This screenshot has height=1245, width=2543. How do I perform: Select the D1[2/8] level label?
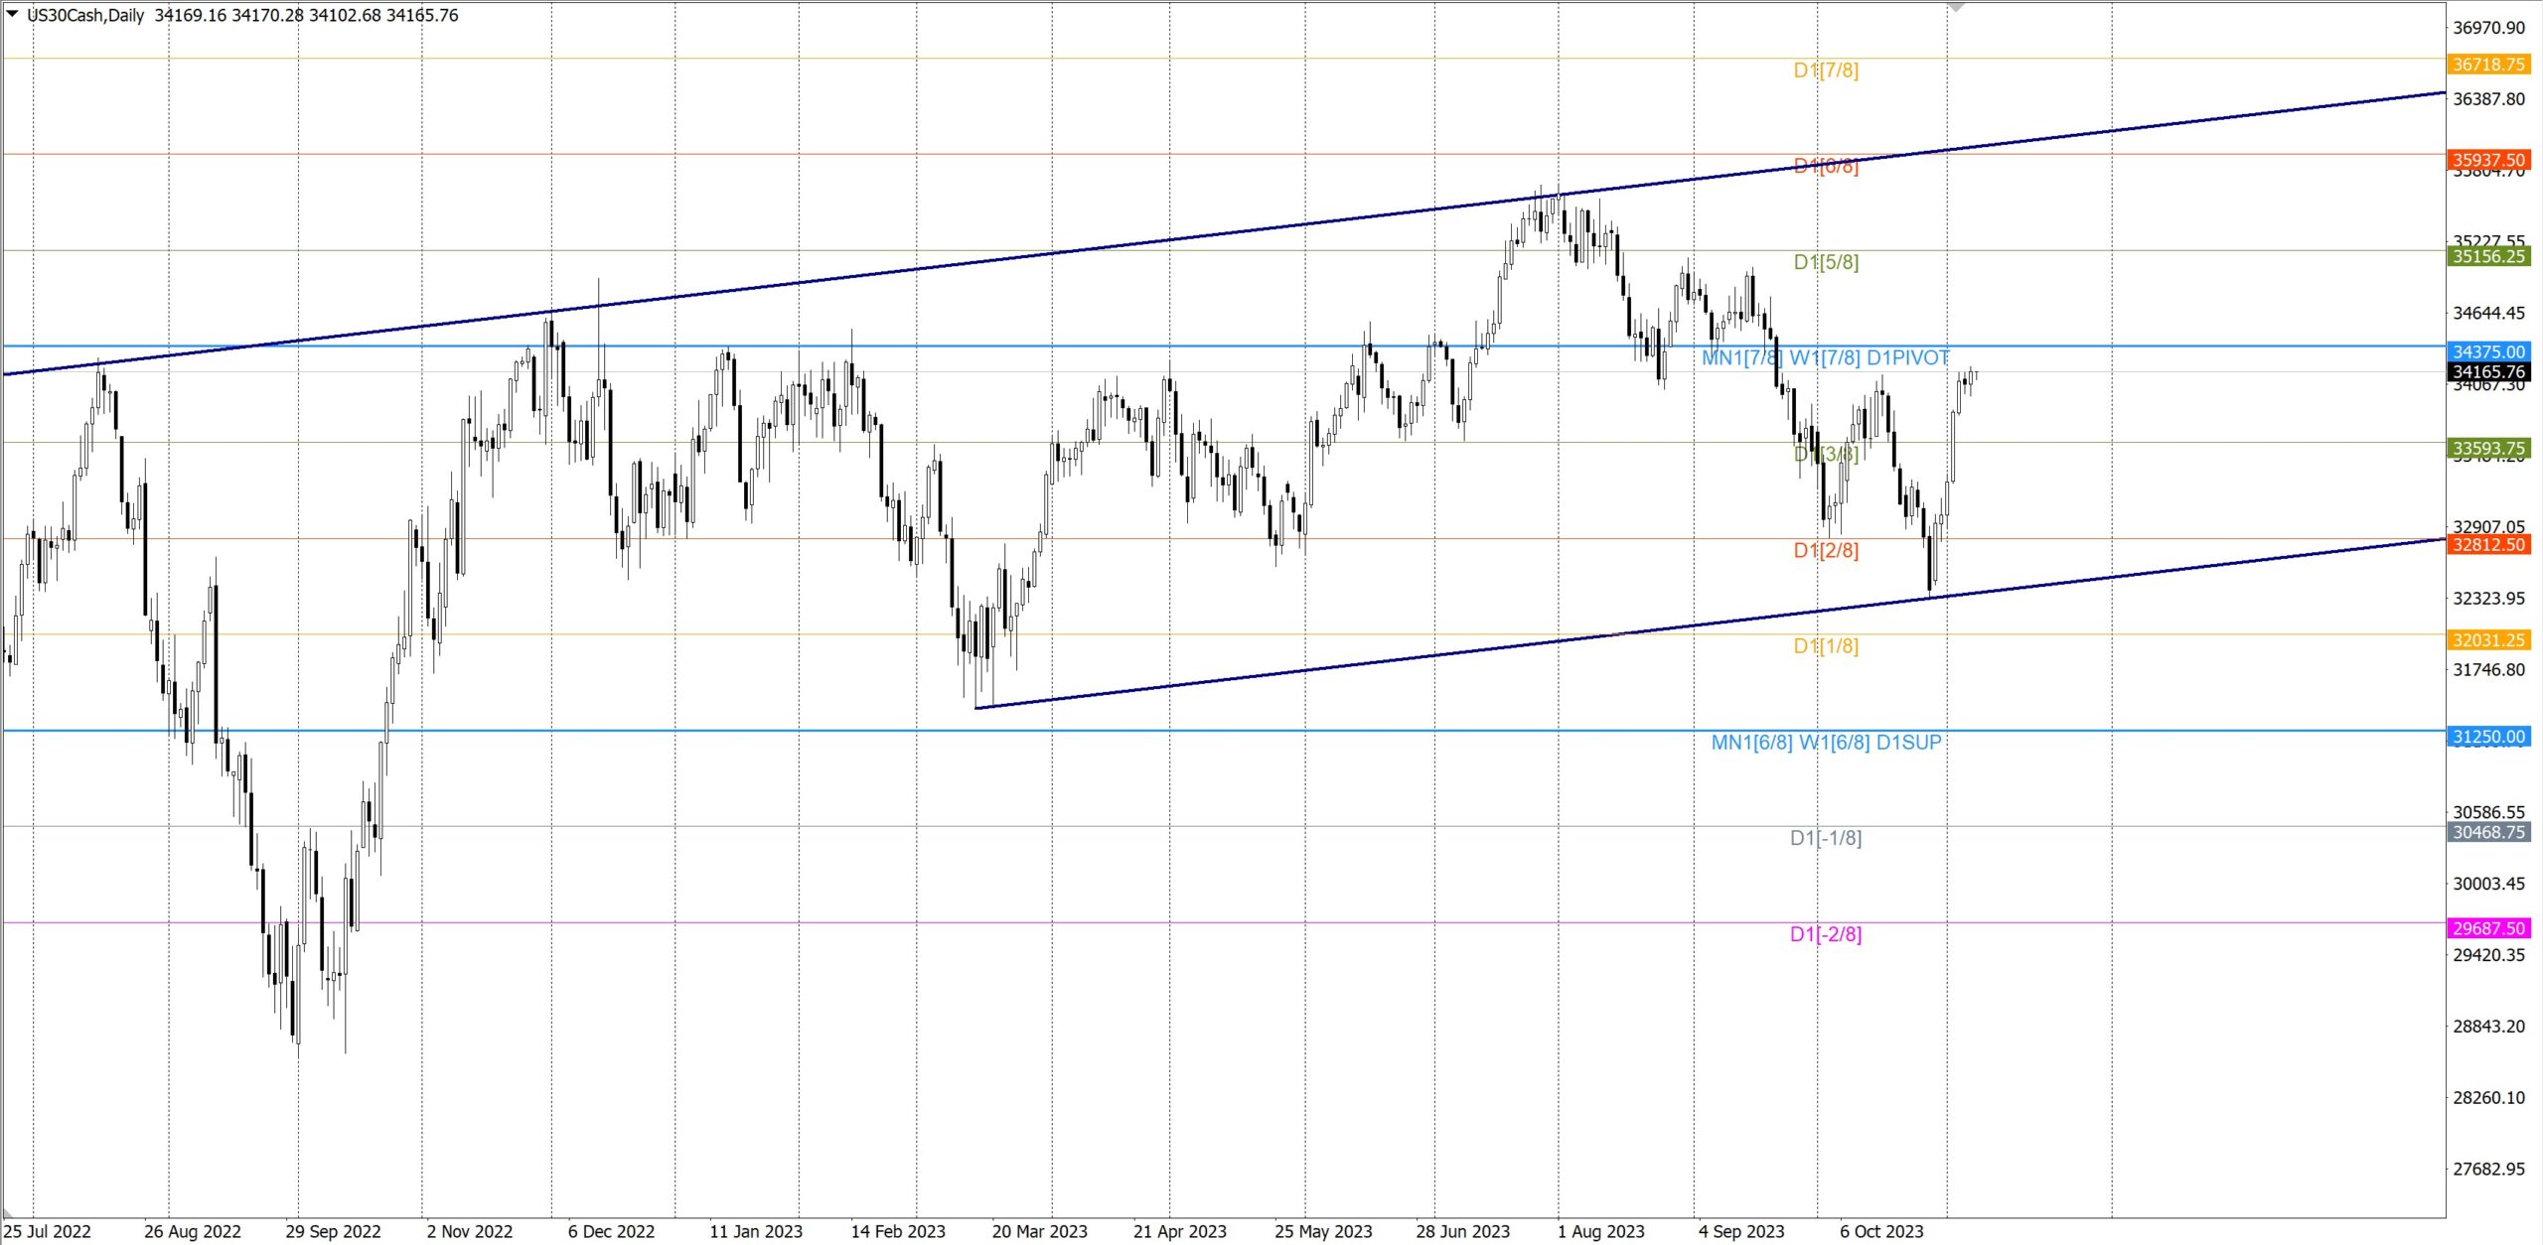coord(1825,550)
